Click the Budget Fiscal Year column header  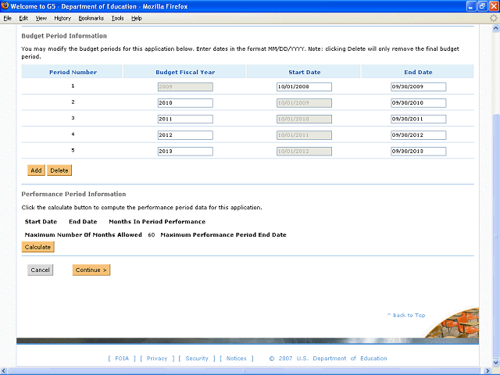coord(185,73)
